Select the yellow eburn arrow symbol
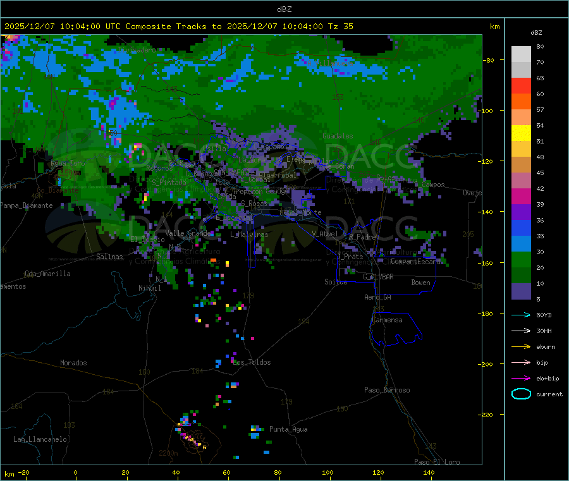 coord(521,347)
